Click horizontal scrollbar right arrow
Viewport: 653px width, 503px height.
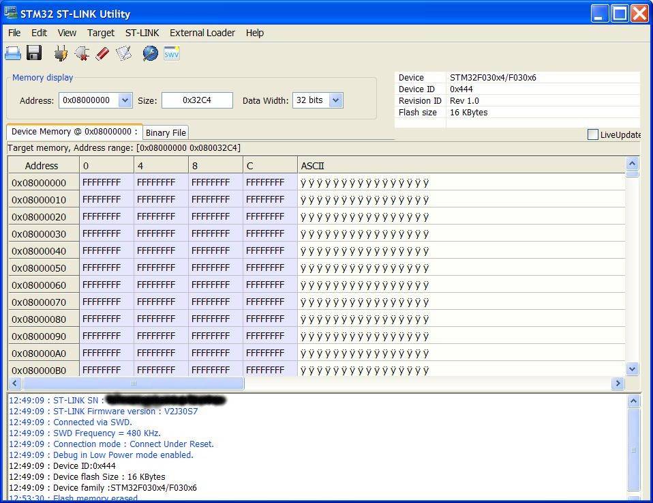(618, 384)
